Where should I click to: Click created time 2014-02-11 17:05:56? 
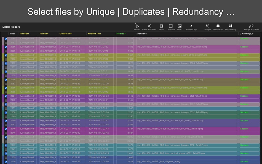click(x=72, y=162)
